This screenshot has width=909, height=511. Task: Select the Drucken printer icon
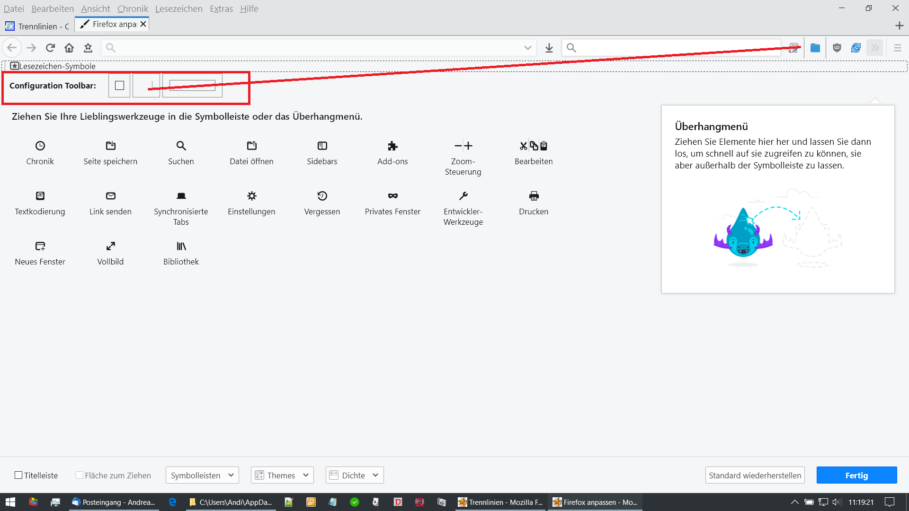click(534, 196)
